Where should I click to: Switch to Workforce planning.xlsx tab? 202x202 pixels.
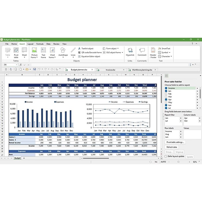[142, 70]
